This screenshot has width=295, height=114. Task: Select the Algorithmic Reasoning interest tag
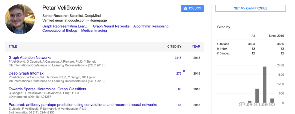pyautogui.click(x=151, y=26)
